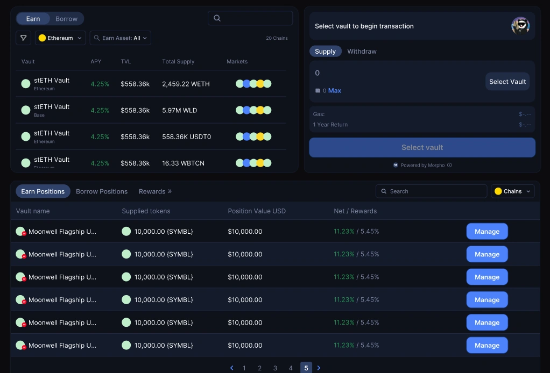Click the Vault name column header
This screenshot has width=550, height=373.
[33, 211]
